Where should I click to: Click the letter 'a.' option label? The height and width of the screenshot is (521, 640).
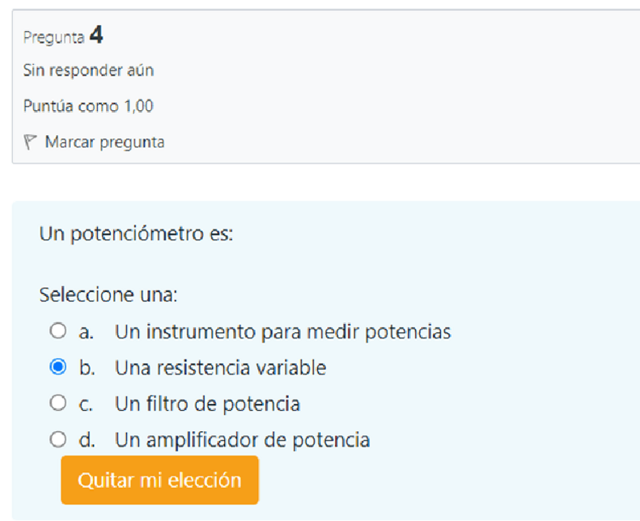click(86, 331)
